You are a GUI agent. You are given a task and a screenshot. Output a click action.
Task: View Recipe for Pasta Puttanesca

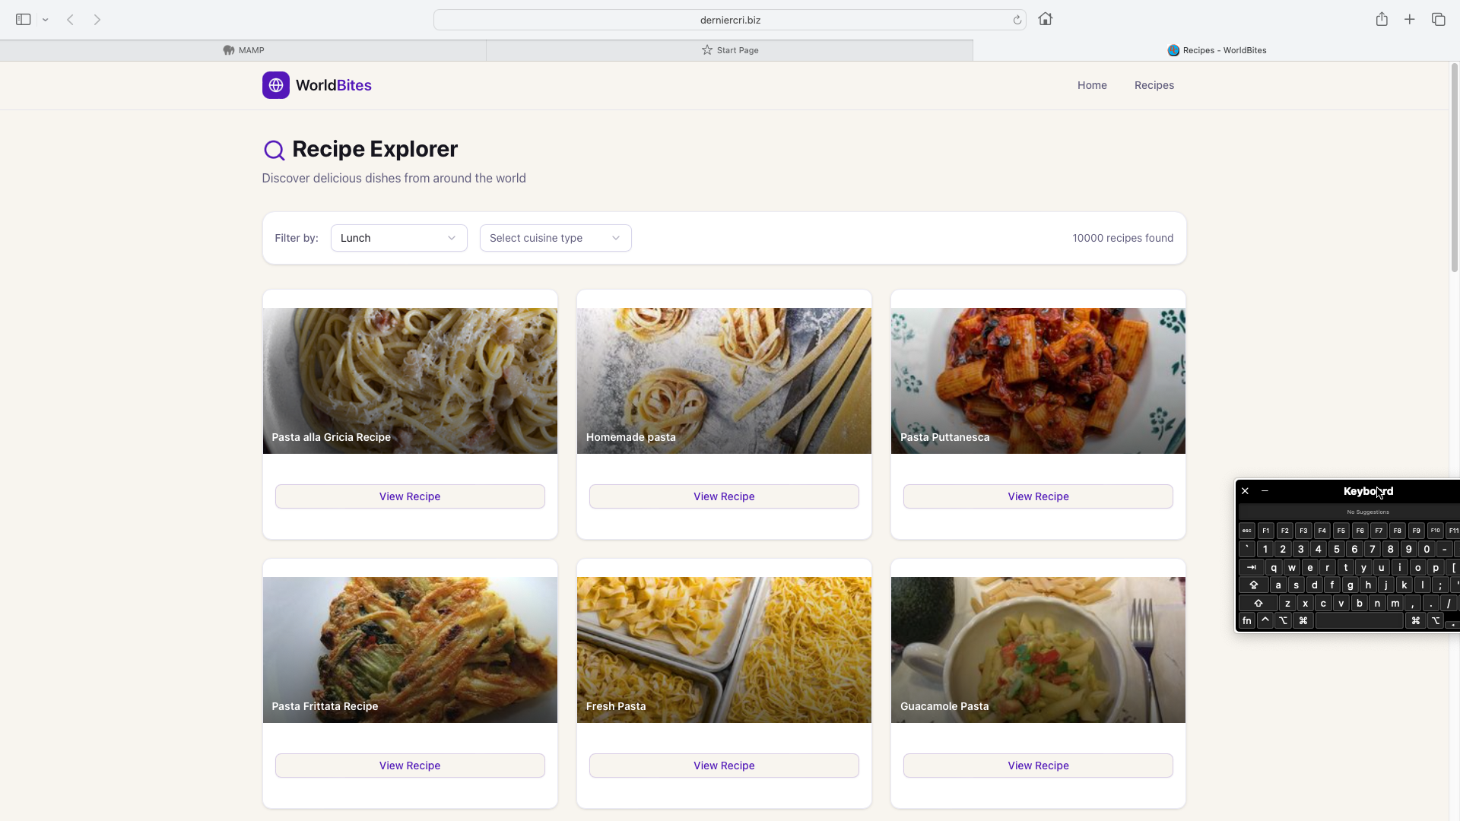pyautogui.click(x=1038, y=496)
